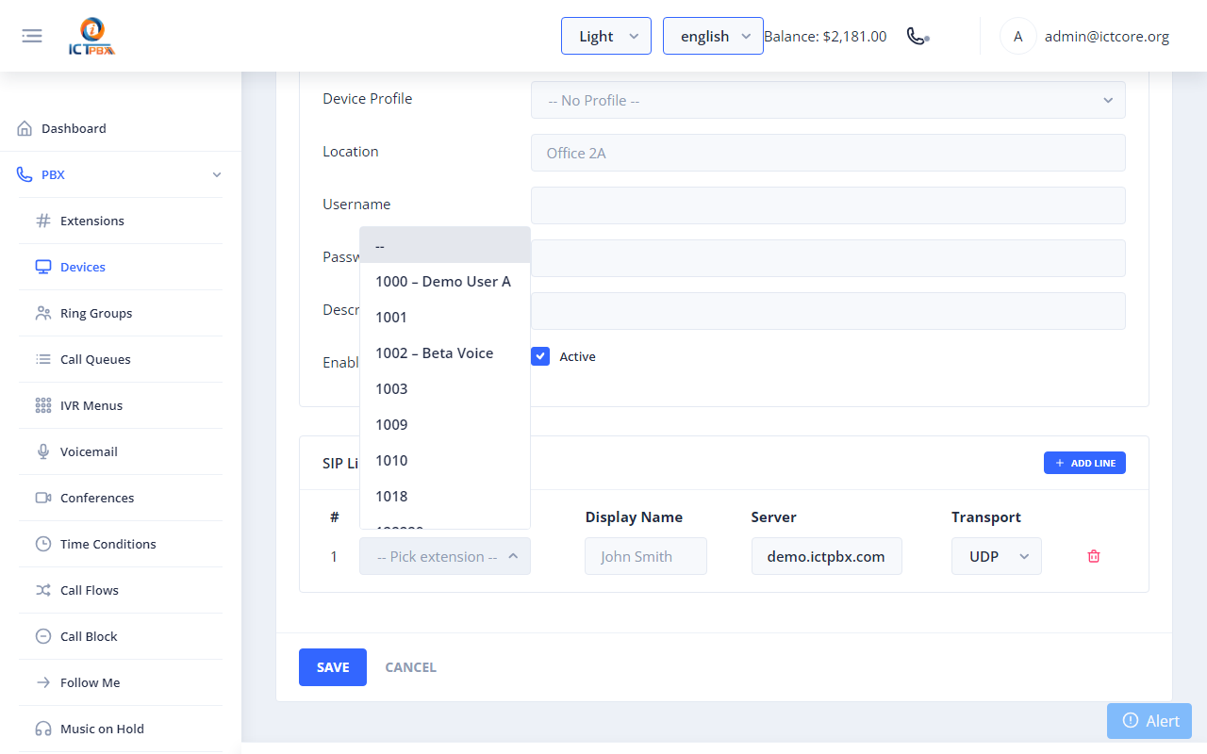Screen dimensions: 1207x754
Task: Click the Follow Me arrow icon
Action: pos(43,682)
